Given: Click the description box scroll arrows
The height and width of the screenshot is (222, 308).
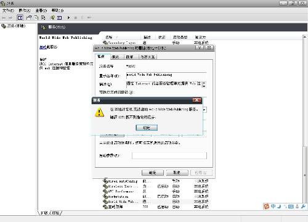Looking at the screenshot, I should click(204, 84).
